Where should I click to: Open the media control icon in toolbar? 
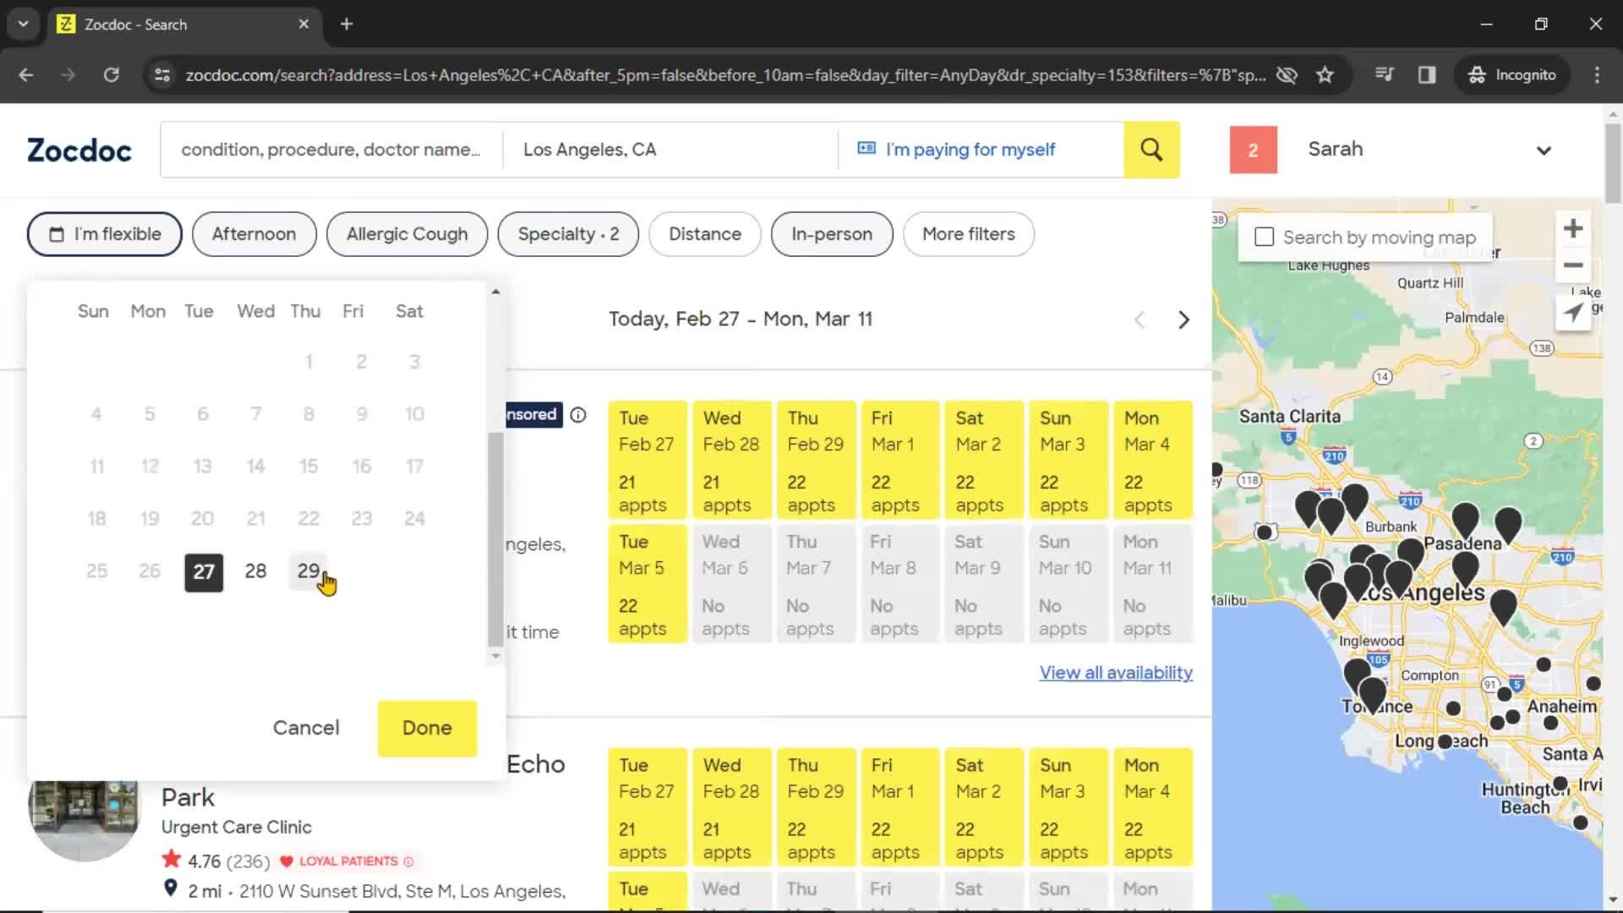click(x=1385, y=75)
